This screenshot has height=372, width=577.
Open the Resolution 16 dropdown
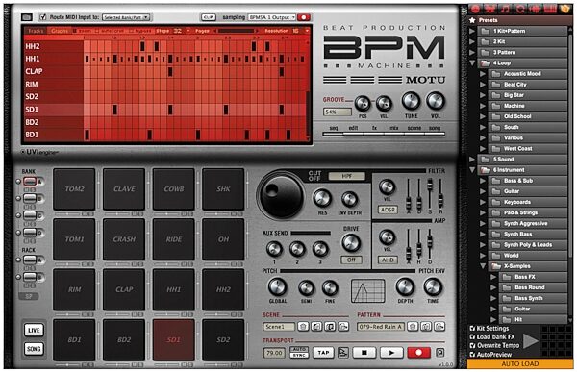click(x=300, y=31)
